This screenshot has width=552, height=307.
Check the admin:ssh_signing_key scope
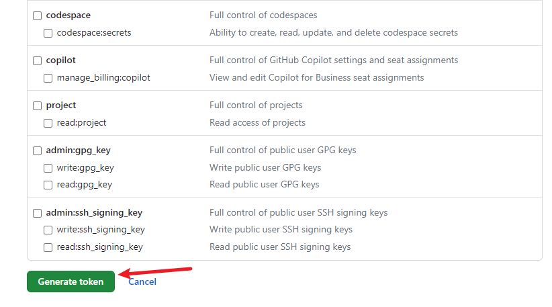click(x=38, y=214)
